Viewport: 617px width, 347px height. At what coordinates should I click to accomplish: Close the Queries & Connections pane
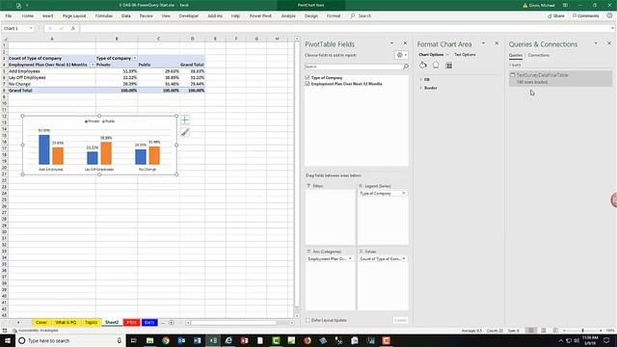tap(609, 43)
